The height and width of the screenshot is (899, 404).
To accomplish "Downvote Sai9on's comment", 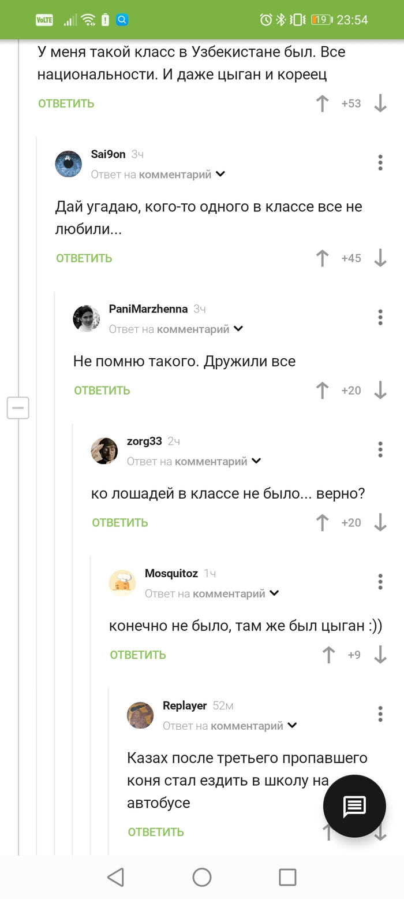I will click(380, 258).
